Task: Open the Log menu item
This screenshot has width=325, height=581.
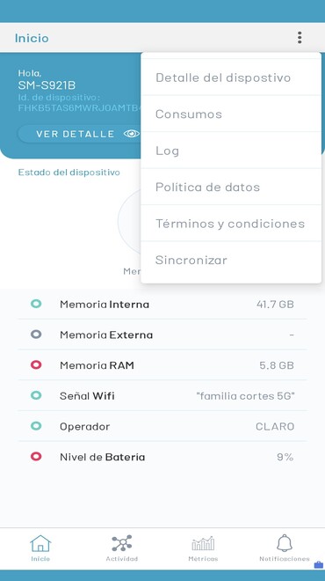Action: pos(231,150)
